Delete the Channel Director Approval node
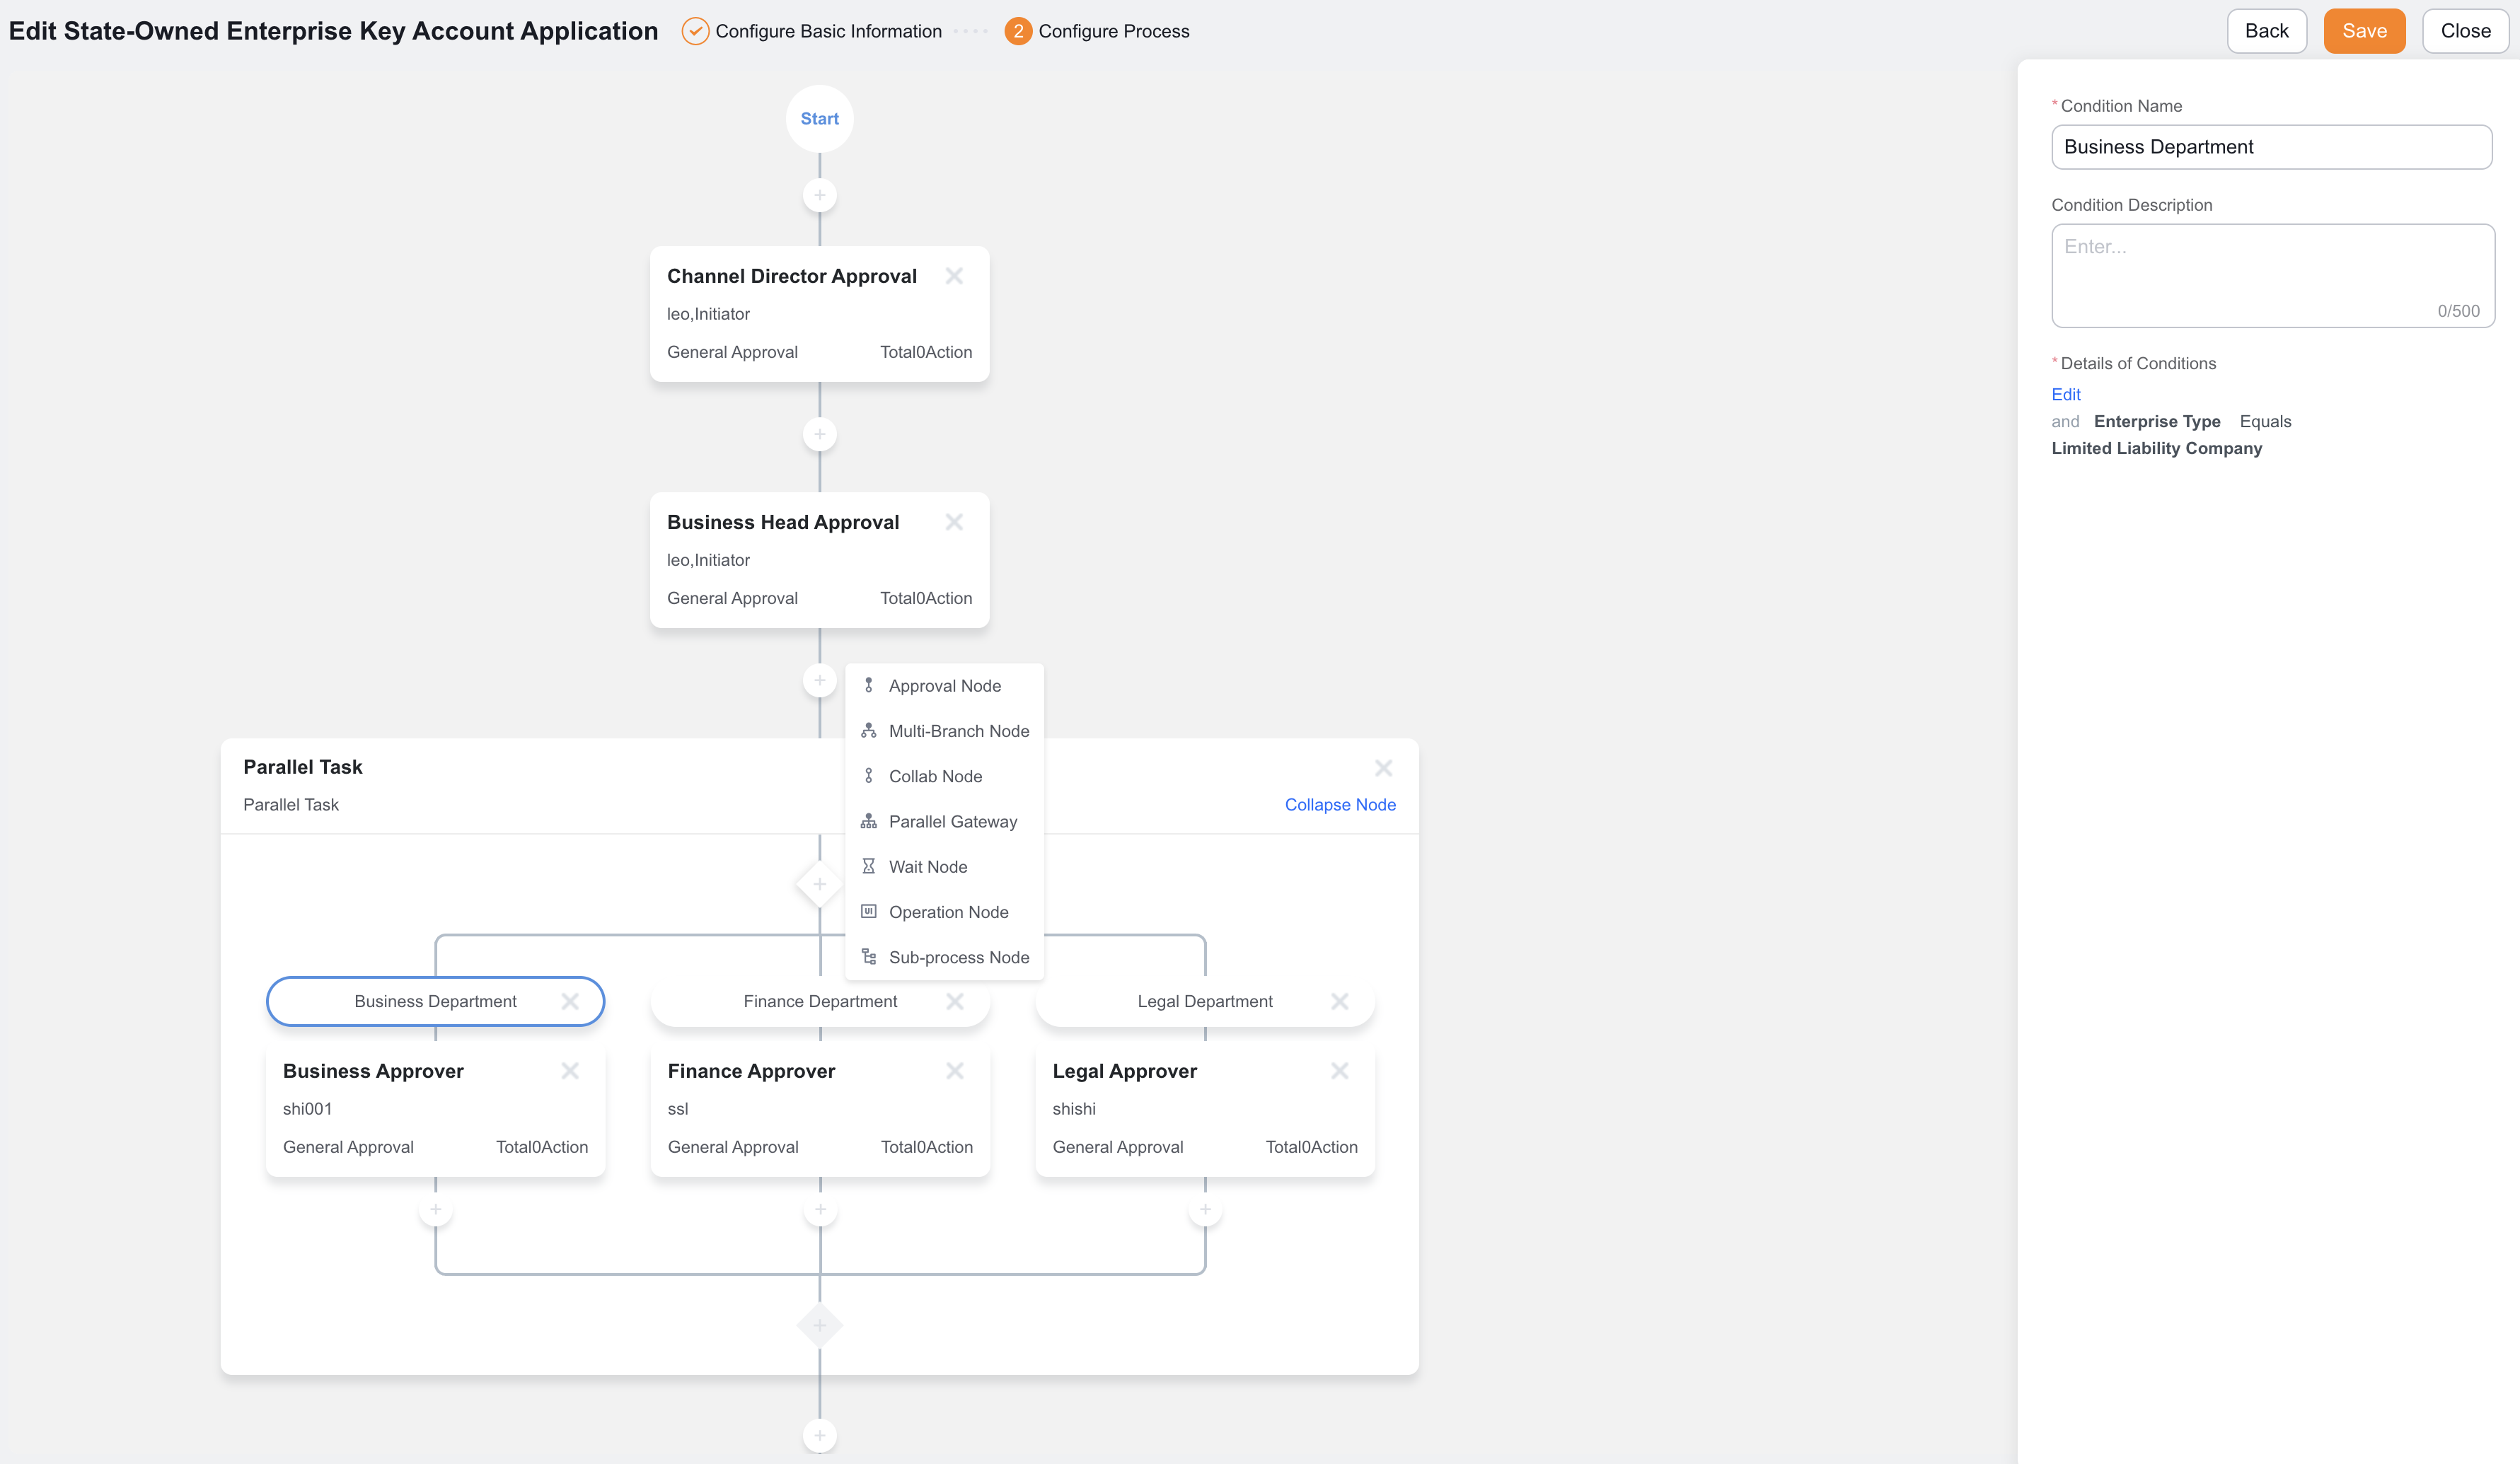This screenshot has width=2520, height=1464. 954,276
